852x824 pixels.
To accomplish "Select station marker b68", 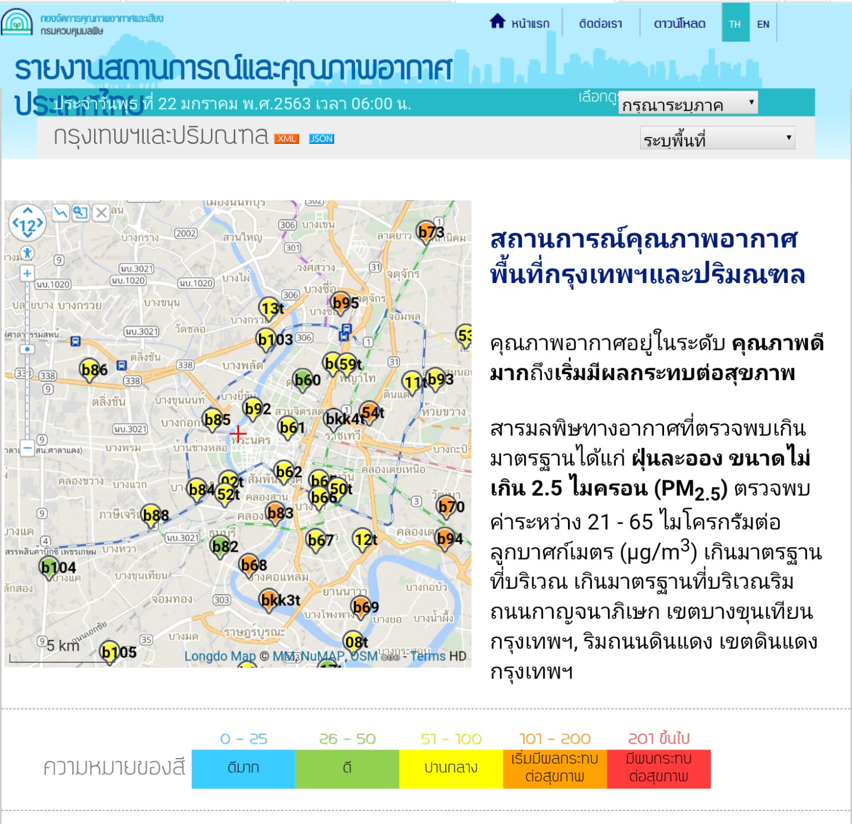I will (x=250, y=565).
